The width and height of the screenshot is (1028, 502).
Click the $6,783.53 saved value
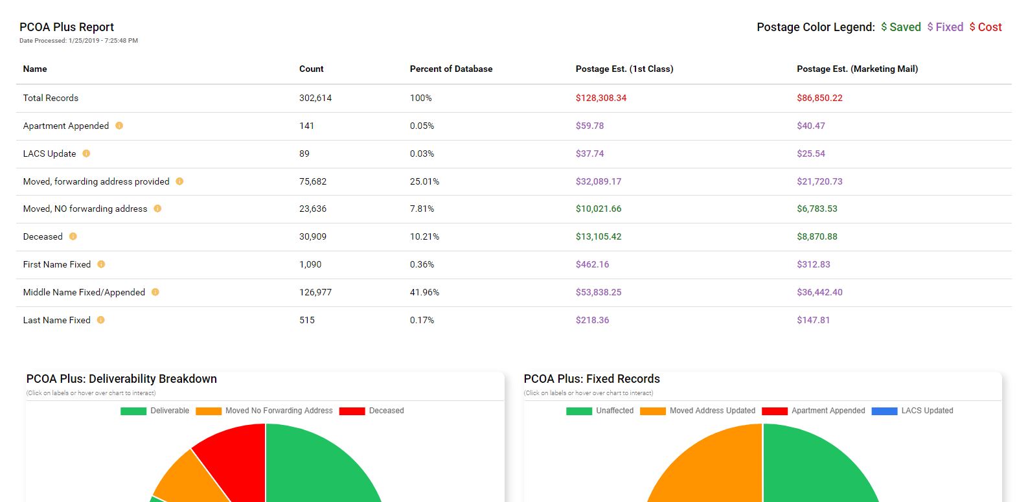pyautogui.click(x=817, y=209)
